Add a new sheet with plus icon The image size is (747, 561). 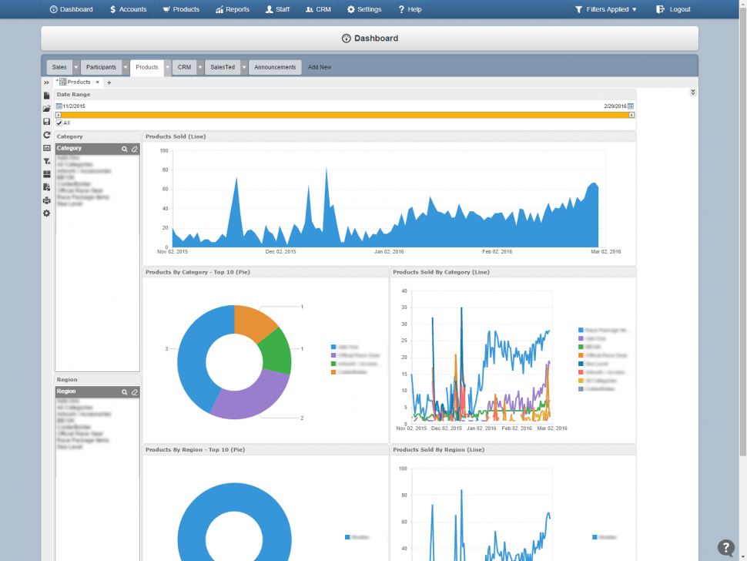(x=109, y=82)
